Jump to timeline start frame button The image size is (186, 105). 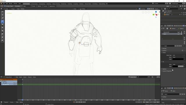click(x=76, y=102)
